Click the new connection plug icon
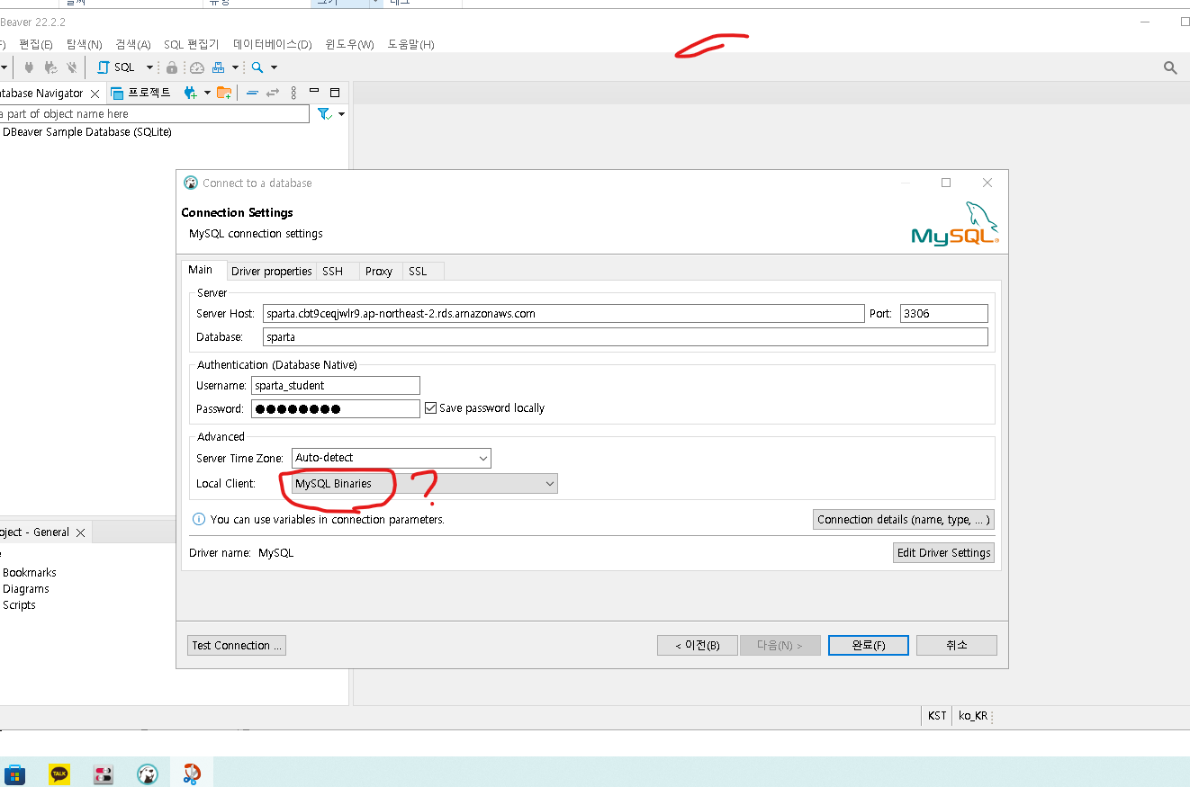The width and height of the screenshot is (1190, 787). 190,93
